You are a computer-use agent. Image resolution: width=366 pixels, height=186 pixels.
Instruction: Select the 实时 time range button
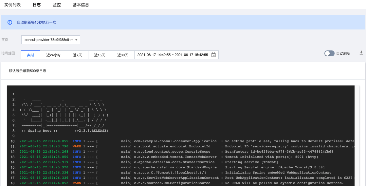point(30,55)
